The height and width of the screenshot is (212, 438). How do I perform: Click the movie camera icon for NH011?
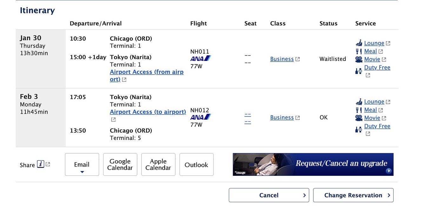pos(359,59)
